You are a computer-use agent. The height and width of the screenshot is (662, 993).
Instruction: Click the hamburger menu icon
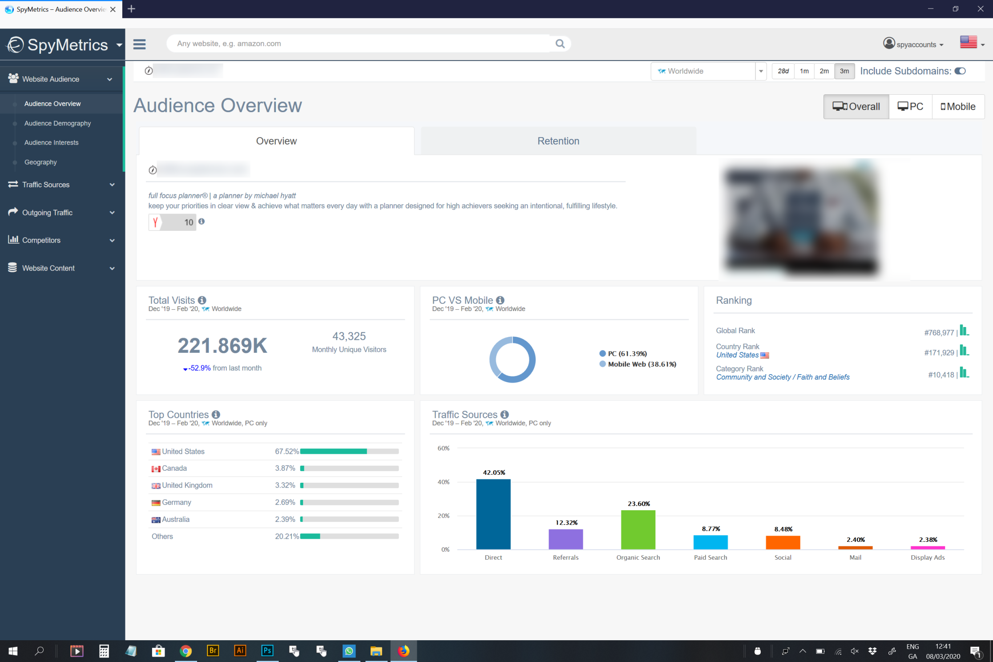(x=139, y=44)
